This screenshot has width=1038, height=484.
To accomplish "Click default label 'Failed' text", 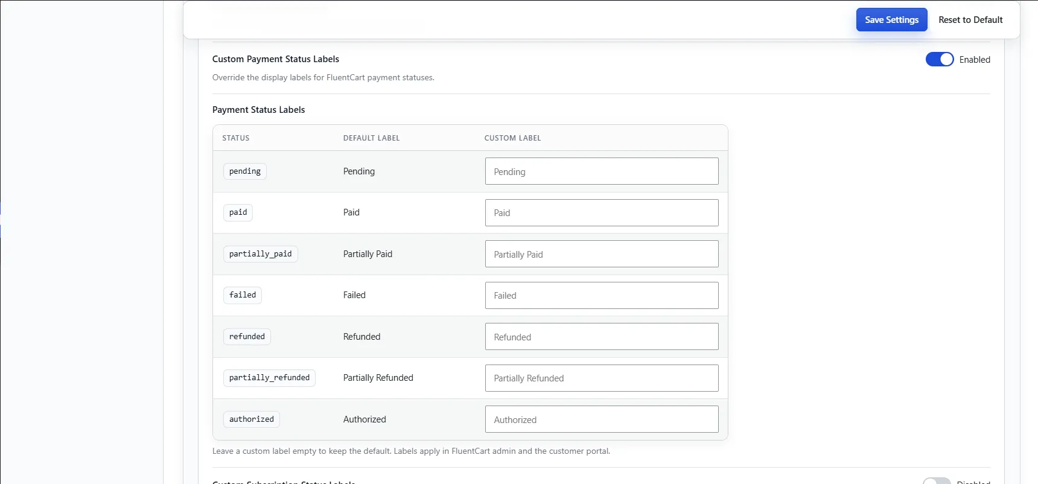I will 354,295.
